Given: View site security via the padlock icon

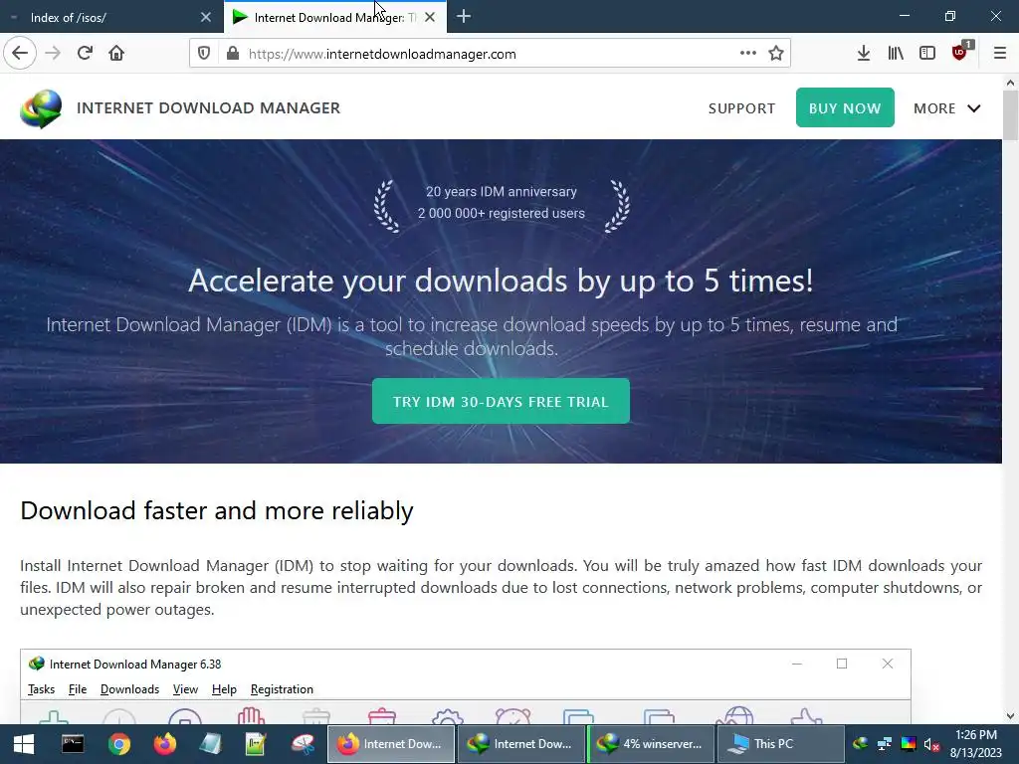Looking at the screenshot, I should click(x=233, y=54).
